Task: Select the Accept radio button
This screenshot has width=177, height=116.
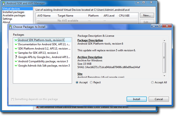Action: (77, 83)
